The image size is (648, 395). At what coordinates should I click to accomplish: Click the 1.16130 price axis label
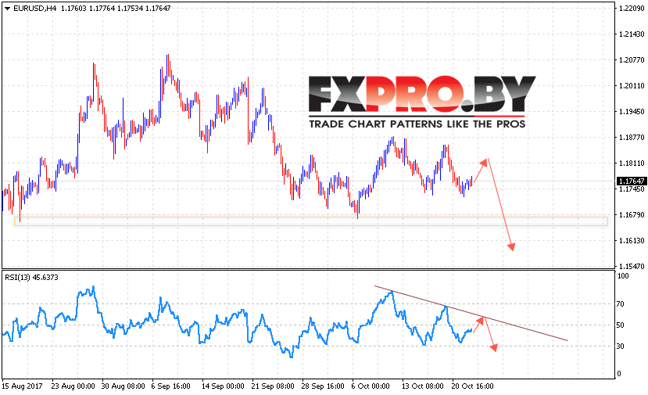coord(632,240)
